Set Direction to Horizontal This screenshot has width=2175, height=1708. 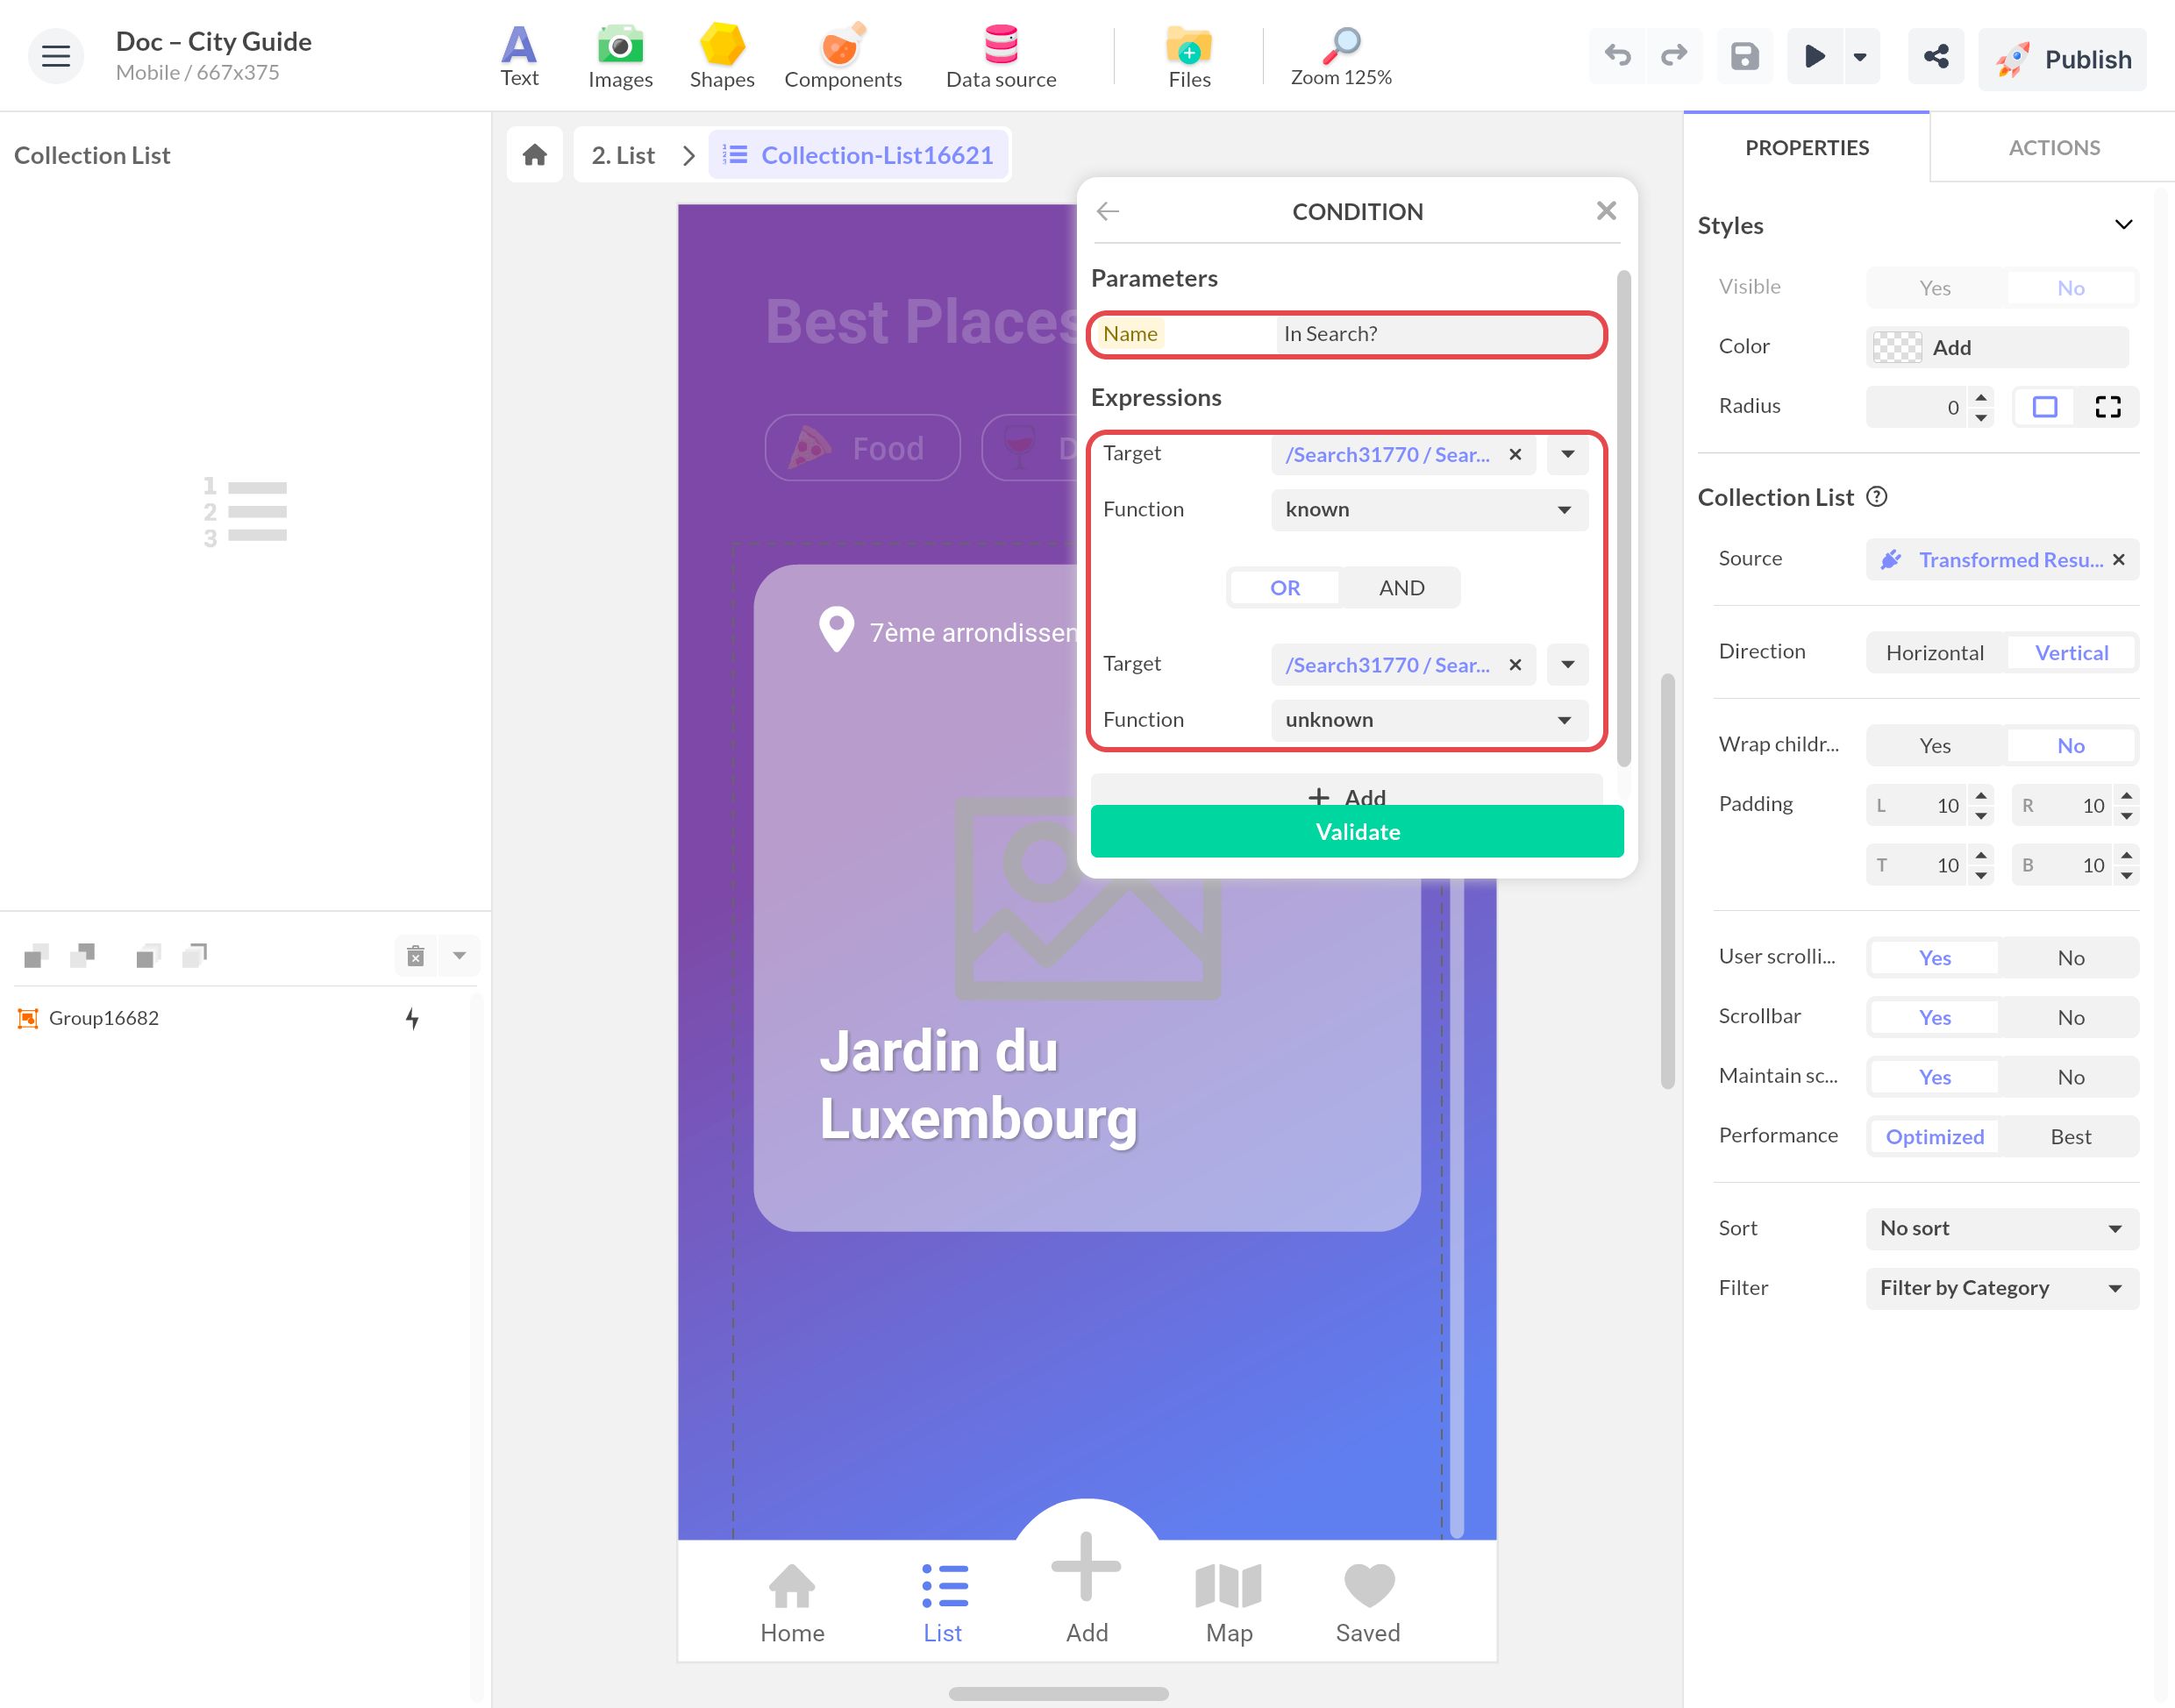[x=1934, y=653]
